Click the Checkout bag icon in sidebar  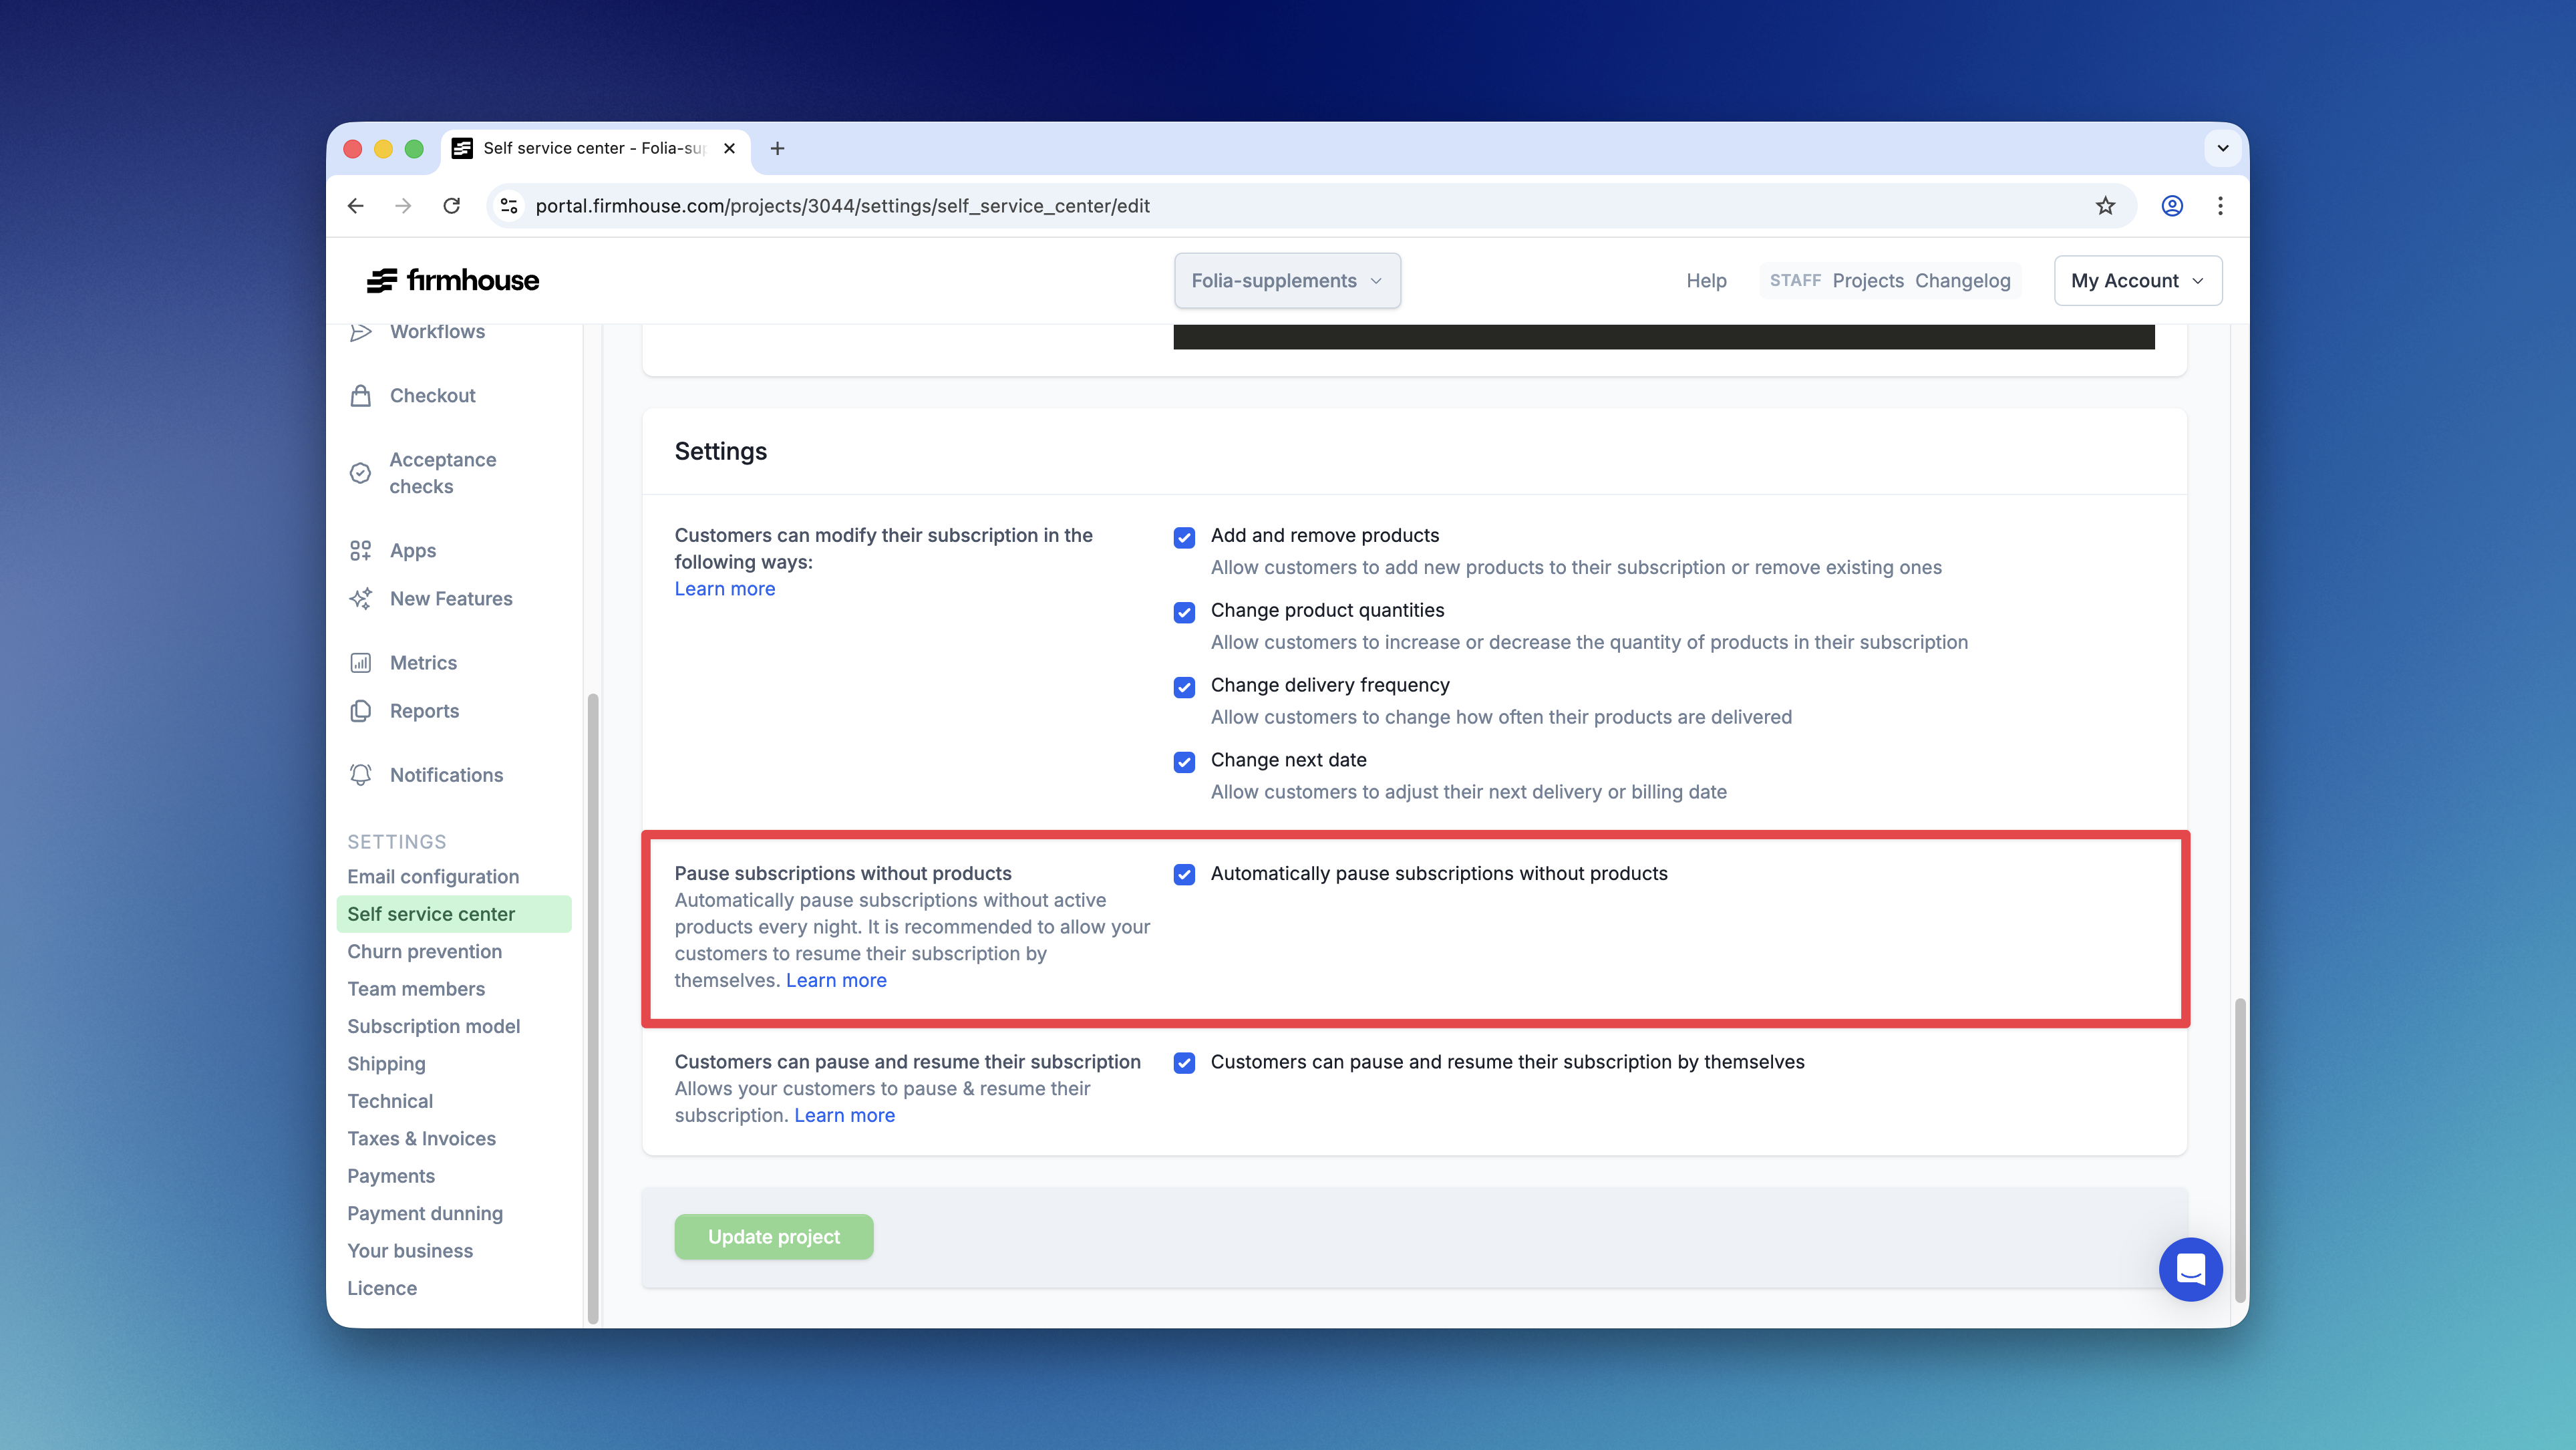coord(361,396)
